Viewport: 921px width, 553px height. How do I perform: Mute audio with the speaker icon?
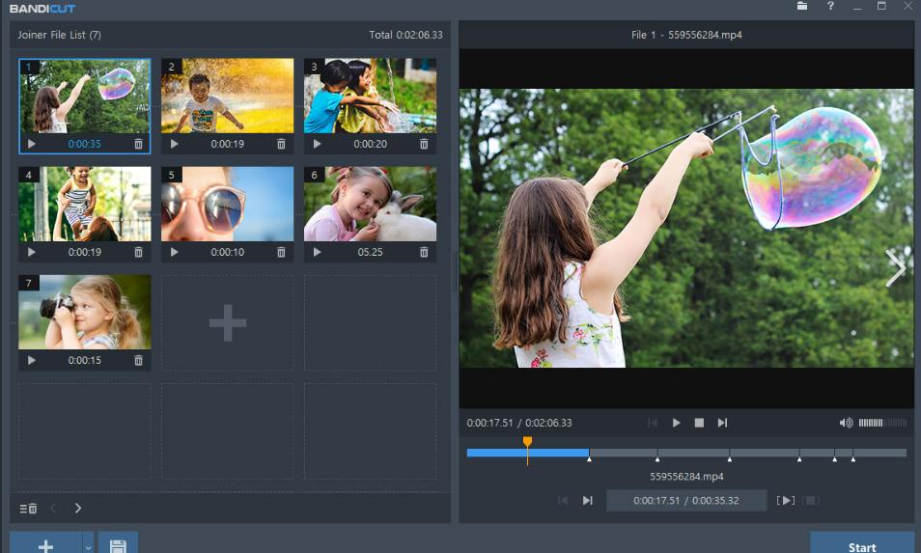point(846,423)
